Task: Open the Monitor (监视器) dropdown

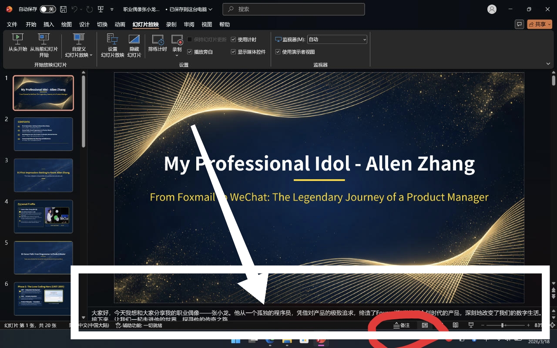Action: coord(337,40)
